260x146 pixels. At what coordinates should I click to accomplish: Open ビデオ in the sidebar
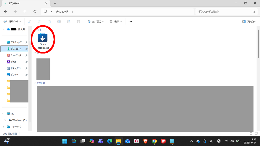[x=14, y=62]
